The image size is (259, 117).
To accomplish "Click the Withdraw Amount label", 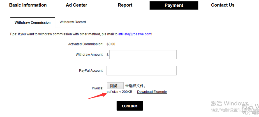I will pyautogui.click(x=89, y=55).
